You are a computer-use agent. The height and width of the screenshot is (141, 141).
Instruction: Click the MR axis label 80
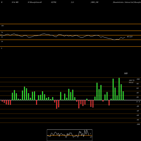pos(138,84)
